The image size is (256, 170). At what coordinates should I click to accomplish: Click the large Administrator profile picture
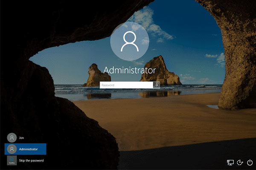(130, 41)
